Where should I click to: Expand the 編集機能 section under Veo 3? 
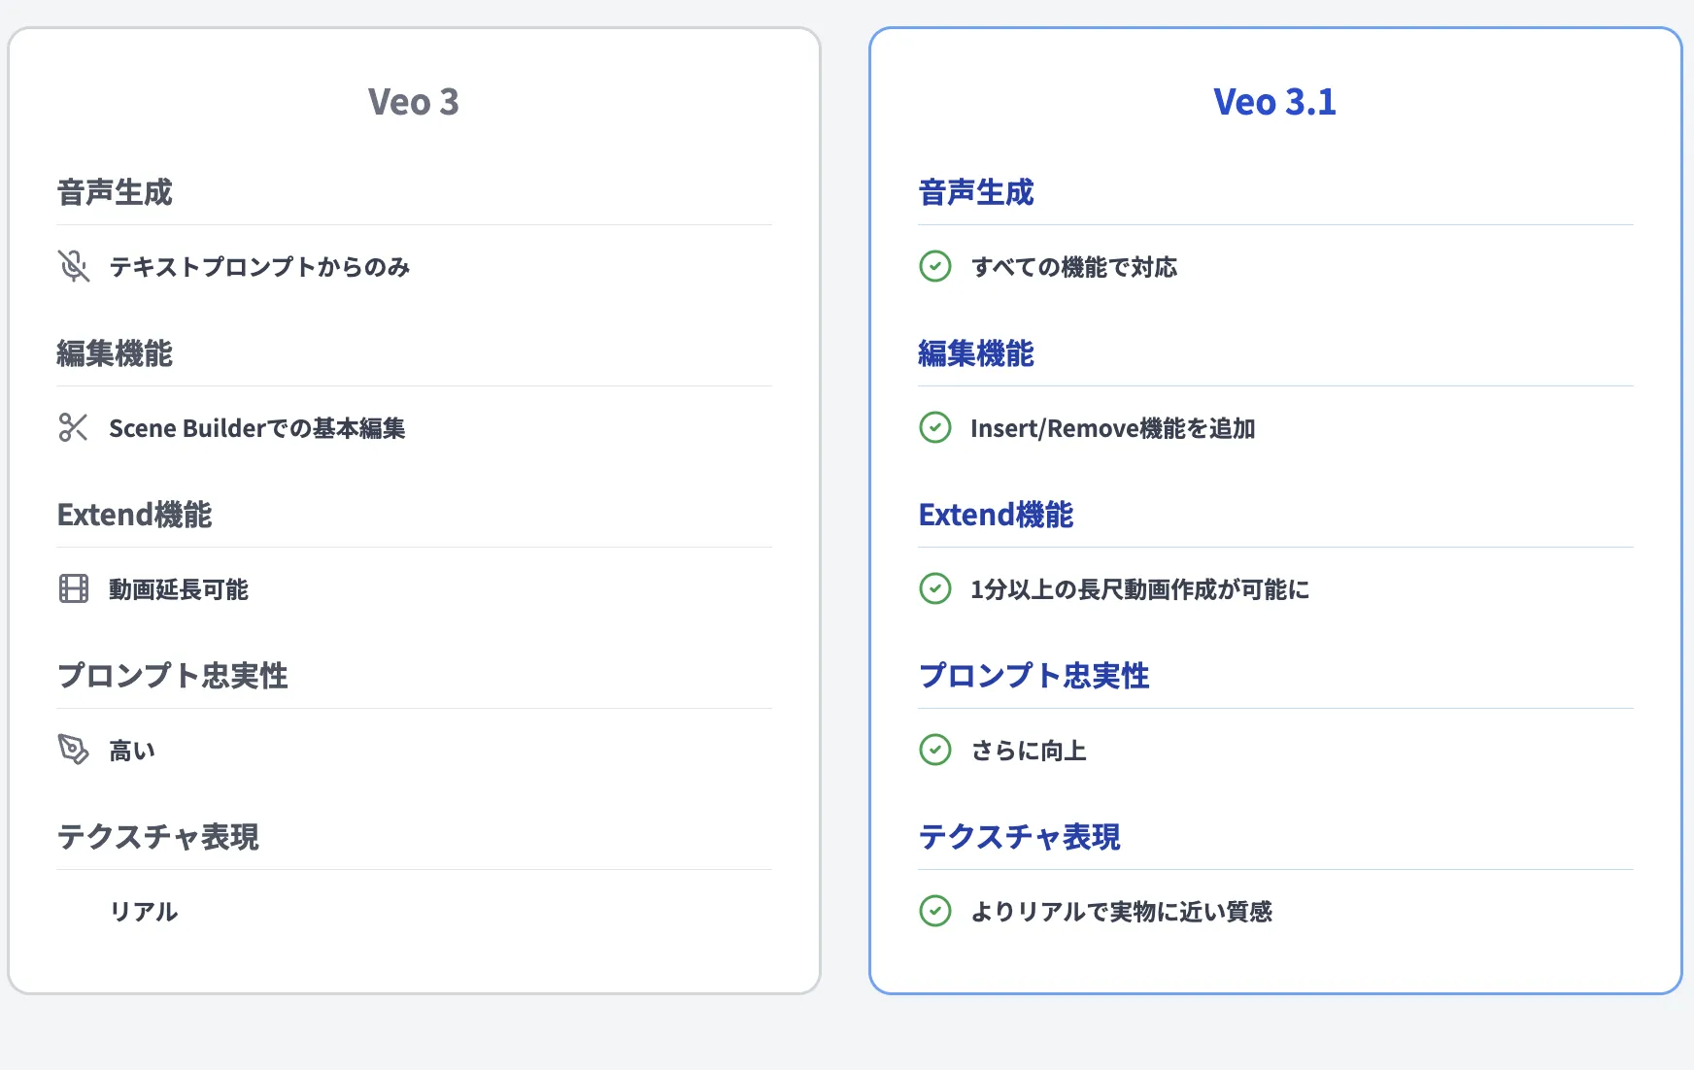117,353
